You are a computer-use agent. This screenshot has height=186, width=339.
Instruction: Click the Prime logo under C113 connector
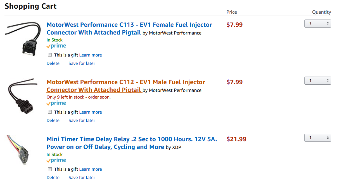[56, 46]
